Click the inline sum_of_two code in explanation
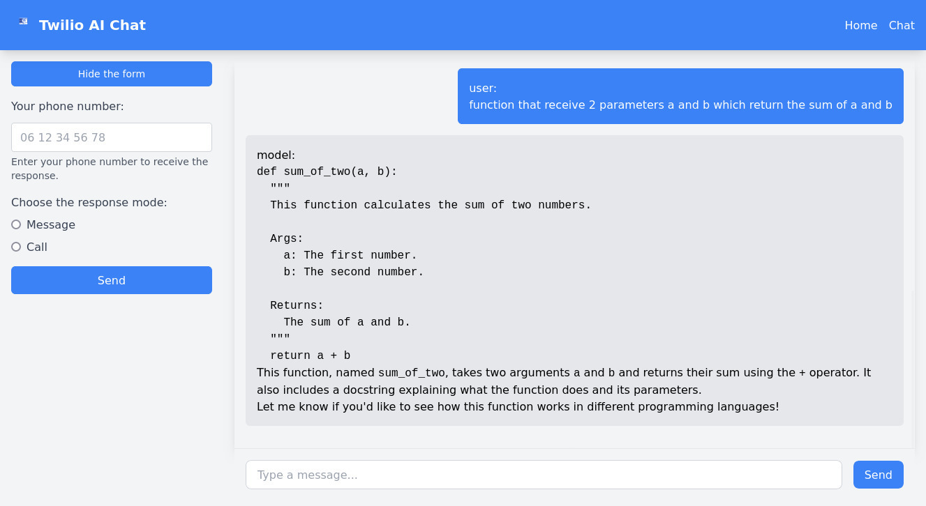The image size is (926, 506). pyautogui.click(x=411, y=373)
